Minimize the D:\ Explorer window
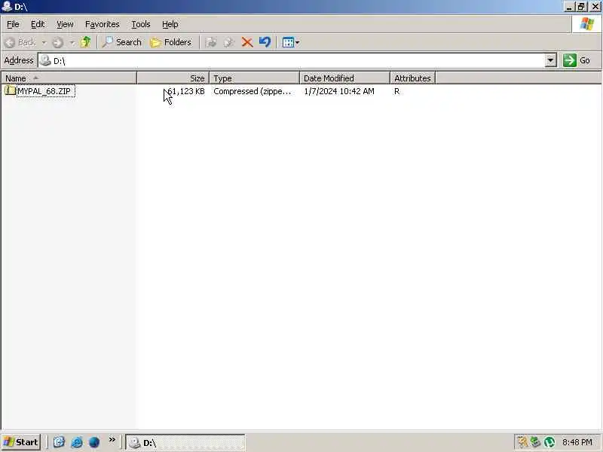The width and height of the screenshot is (603, 452). tap(569, 7)
